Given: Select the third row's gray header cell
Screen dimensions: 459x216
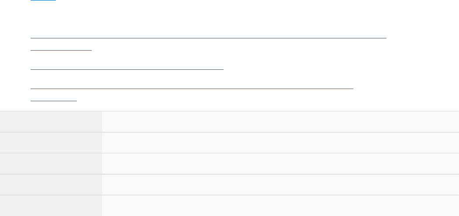Looking at the screenshot, I should tap(51, 164).
